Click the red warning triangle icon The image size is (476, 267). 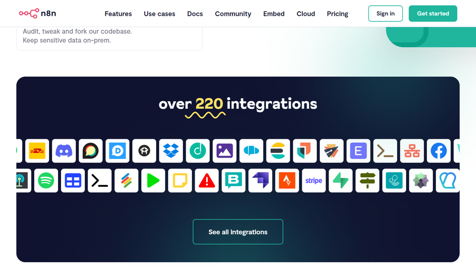coord(207,181)
